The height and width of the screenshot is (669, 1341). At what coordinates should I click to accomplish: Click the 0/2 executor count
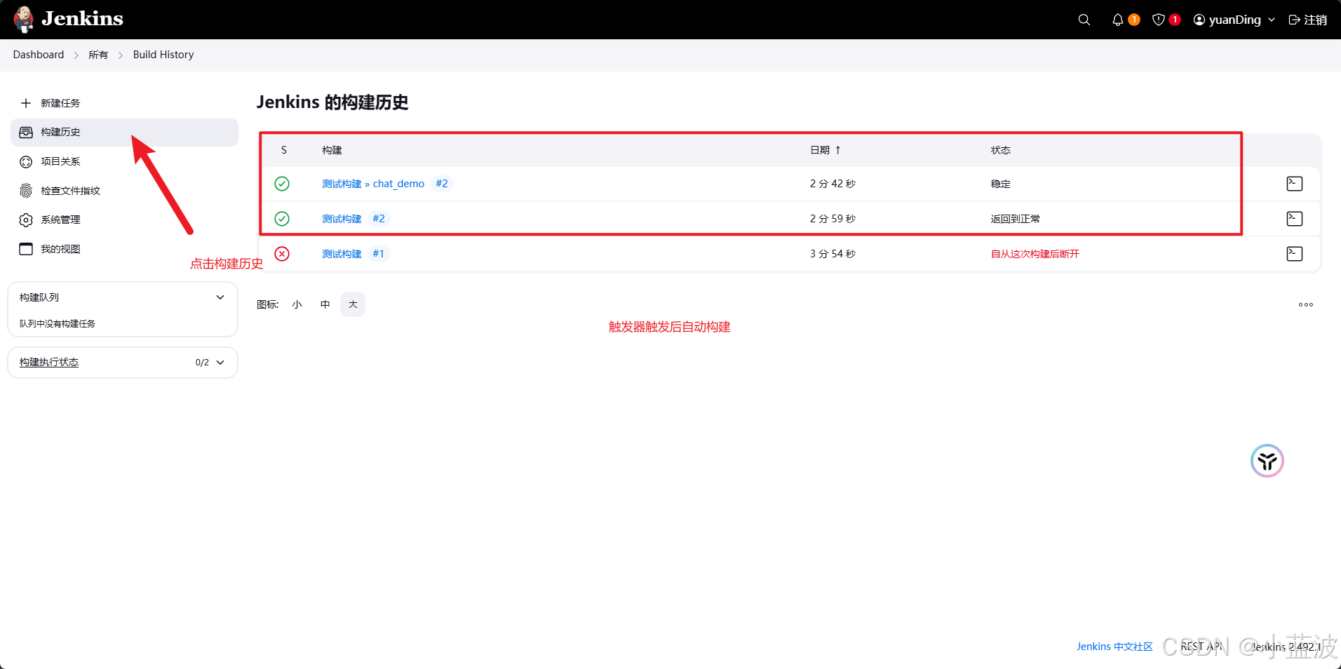coord(202,363)
